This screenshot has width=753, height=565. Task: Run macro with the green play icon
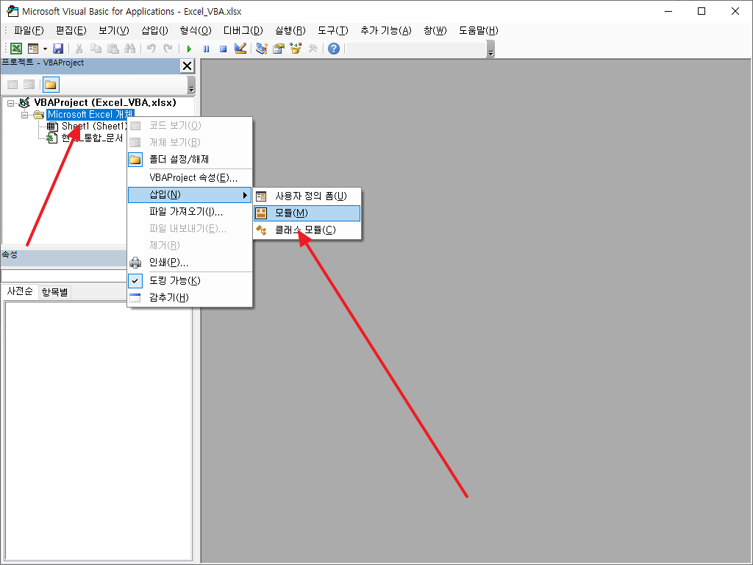(x=189, y=49)
